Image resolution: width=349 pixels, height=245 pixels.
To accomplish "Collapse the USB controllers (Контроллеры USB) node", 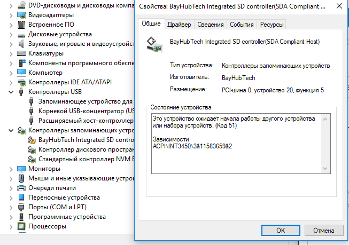I will [12, 92].
